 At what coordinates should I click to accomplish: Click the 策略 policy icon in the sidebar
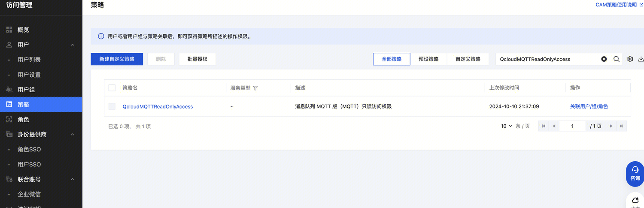(9, 104)
